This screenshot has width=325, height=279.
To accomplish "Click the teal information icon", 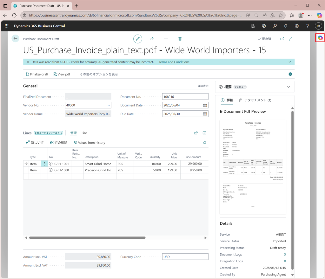I will pos(290,74).
